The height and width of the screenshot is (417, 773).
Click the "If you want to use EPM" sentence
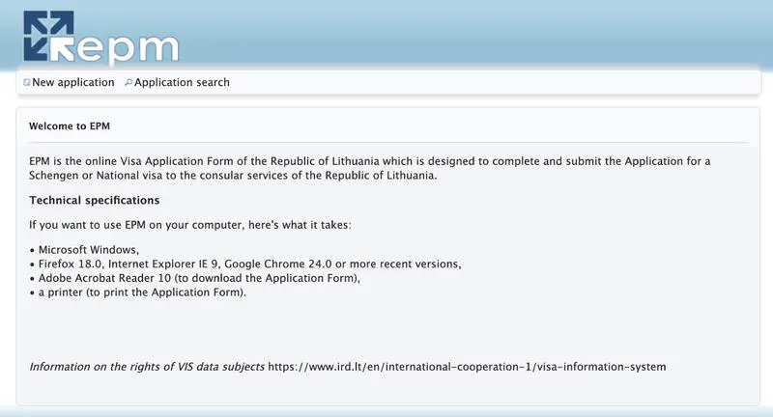190,225
